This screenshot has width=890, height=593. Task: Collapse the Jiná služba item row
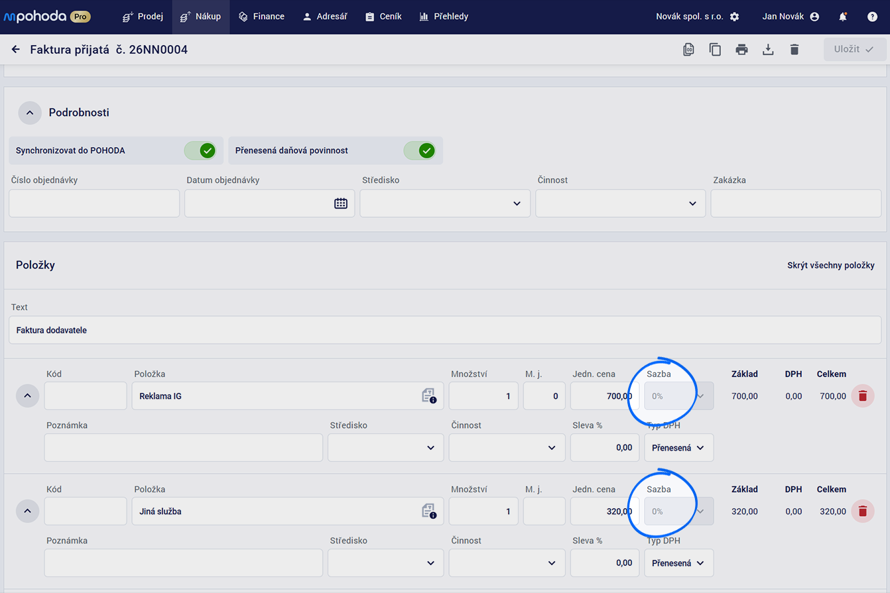click(27, 511)
